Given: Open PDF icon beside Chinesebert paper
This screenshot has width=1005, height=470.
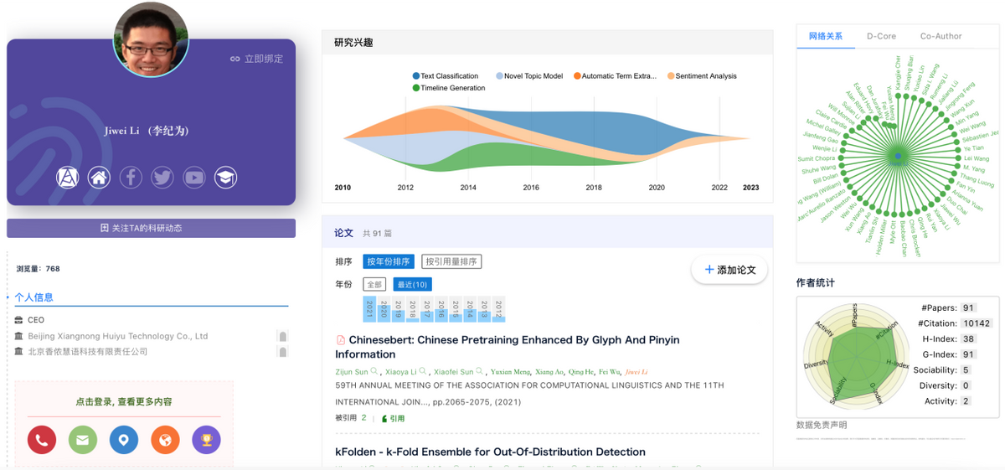Looking at the screenshot, I should point(341,340).
